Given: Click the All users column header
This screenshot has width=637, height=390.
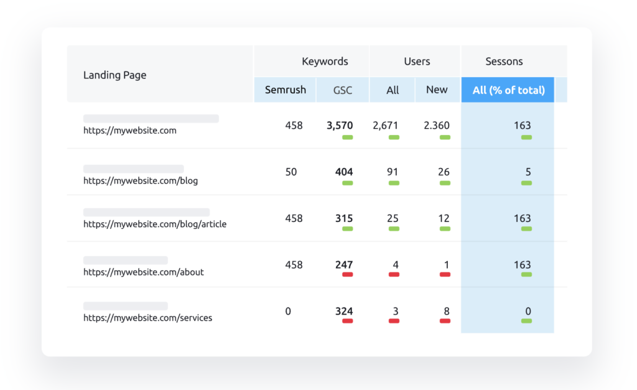Looking at the screenshot, I should point(393,90).
